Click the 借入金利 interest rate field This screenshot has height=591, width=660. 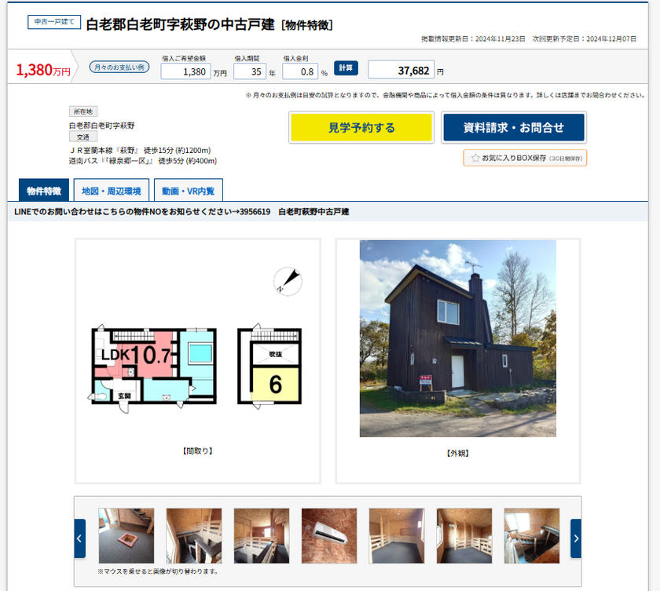(300, 71)
